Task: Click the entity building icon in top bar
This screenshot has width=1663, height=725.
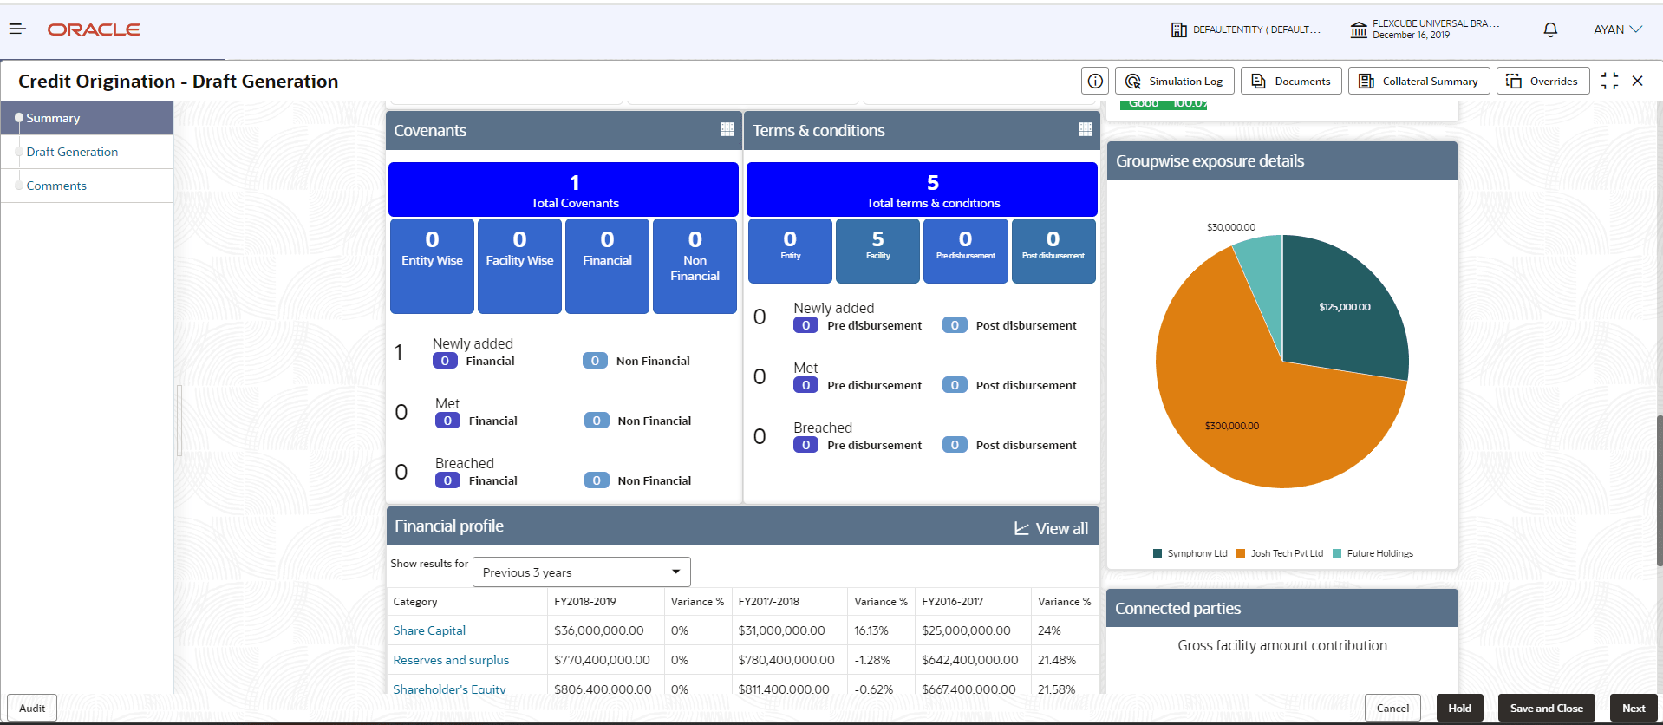Action: click(x=1178, y=29)
